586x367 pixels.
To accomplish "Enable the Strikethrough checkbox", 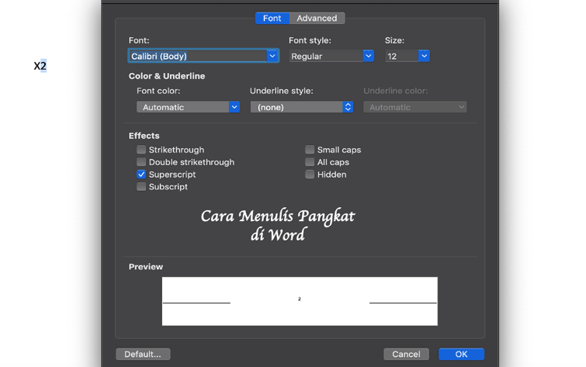I will 141,150.
